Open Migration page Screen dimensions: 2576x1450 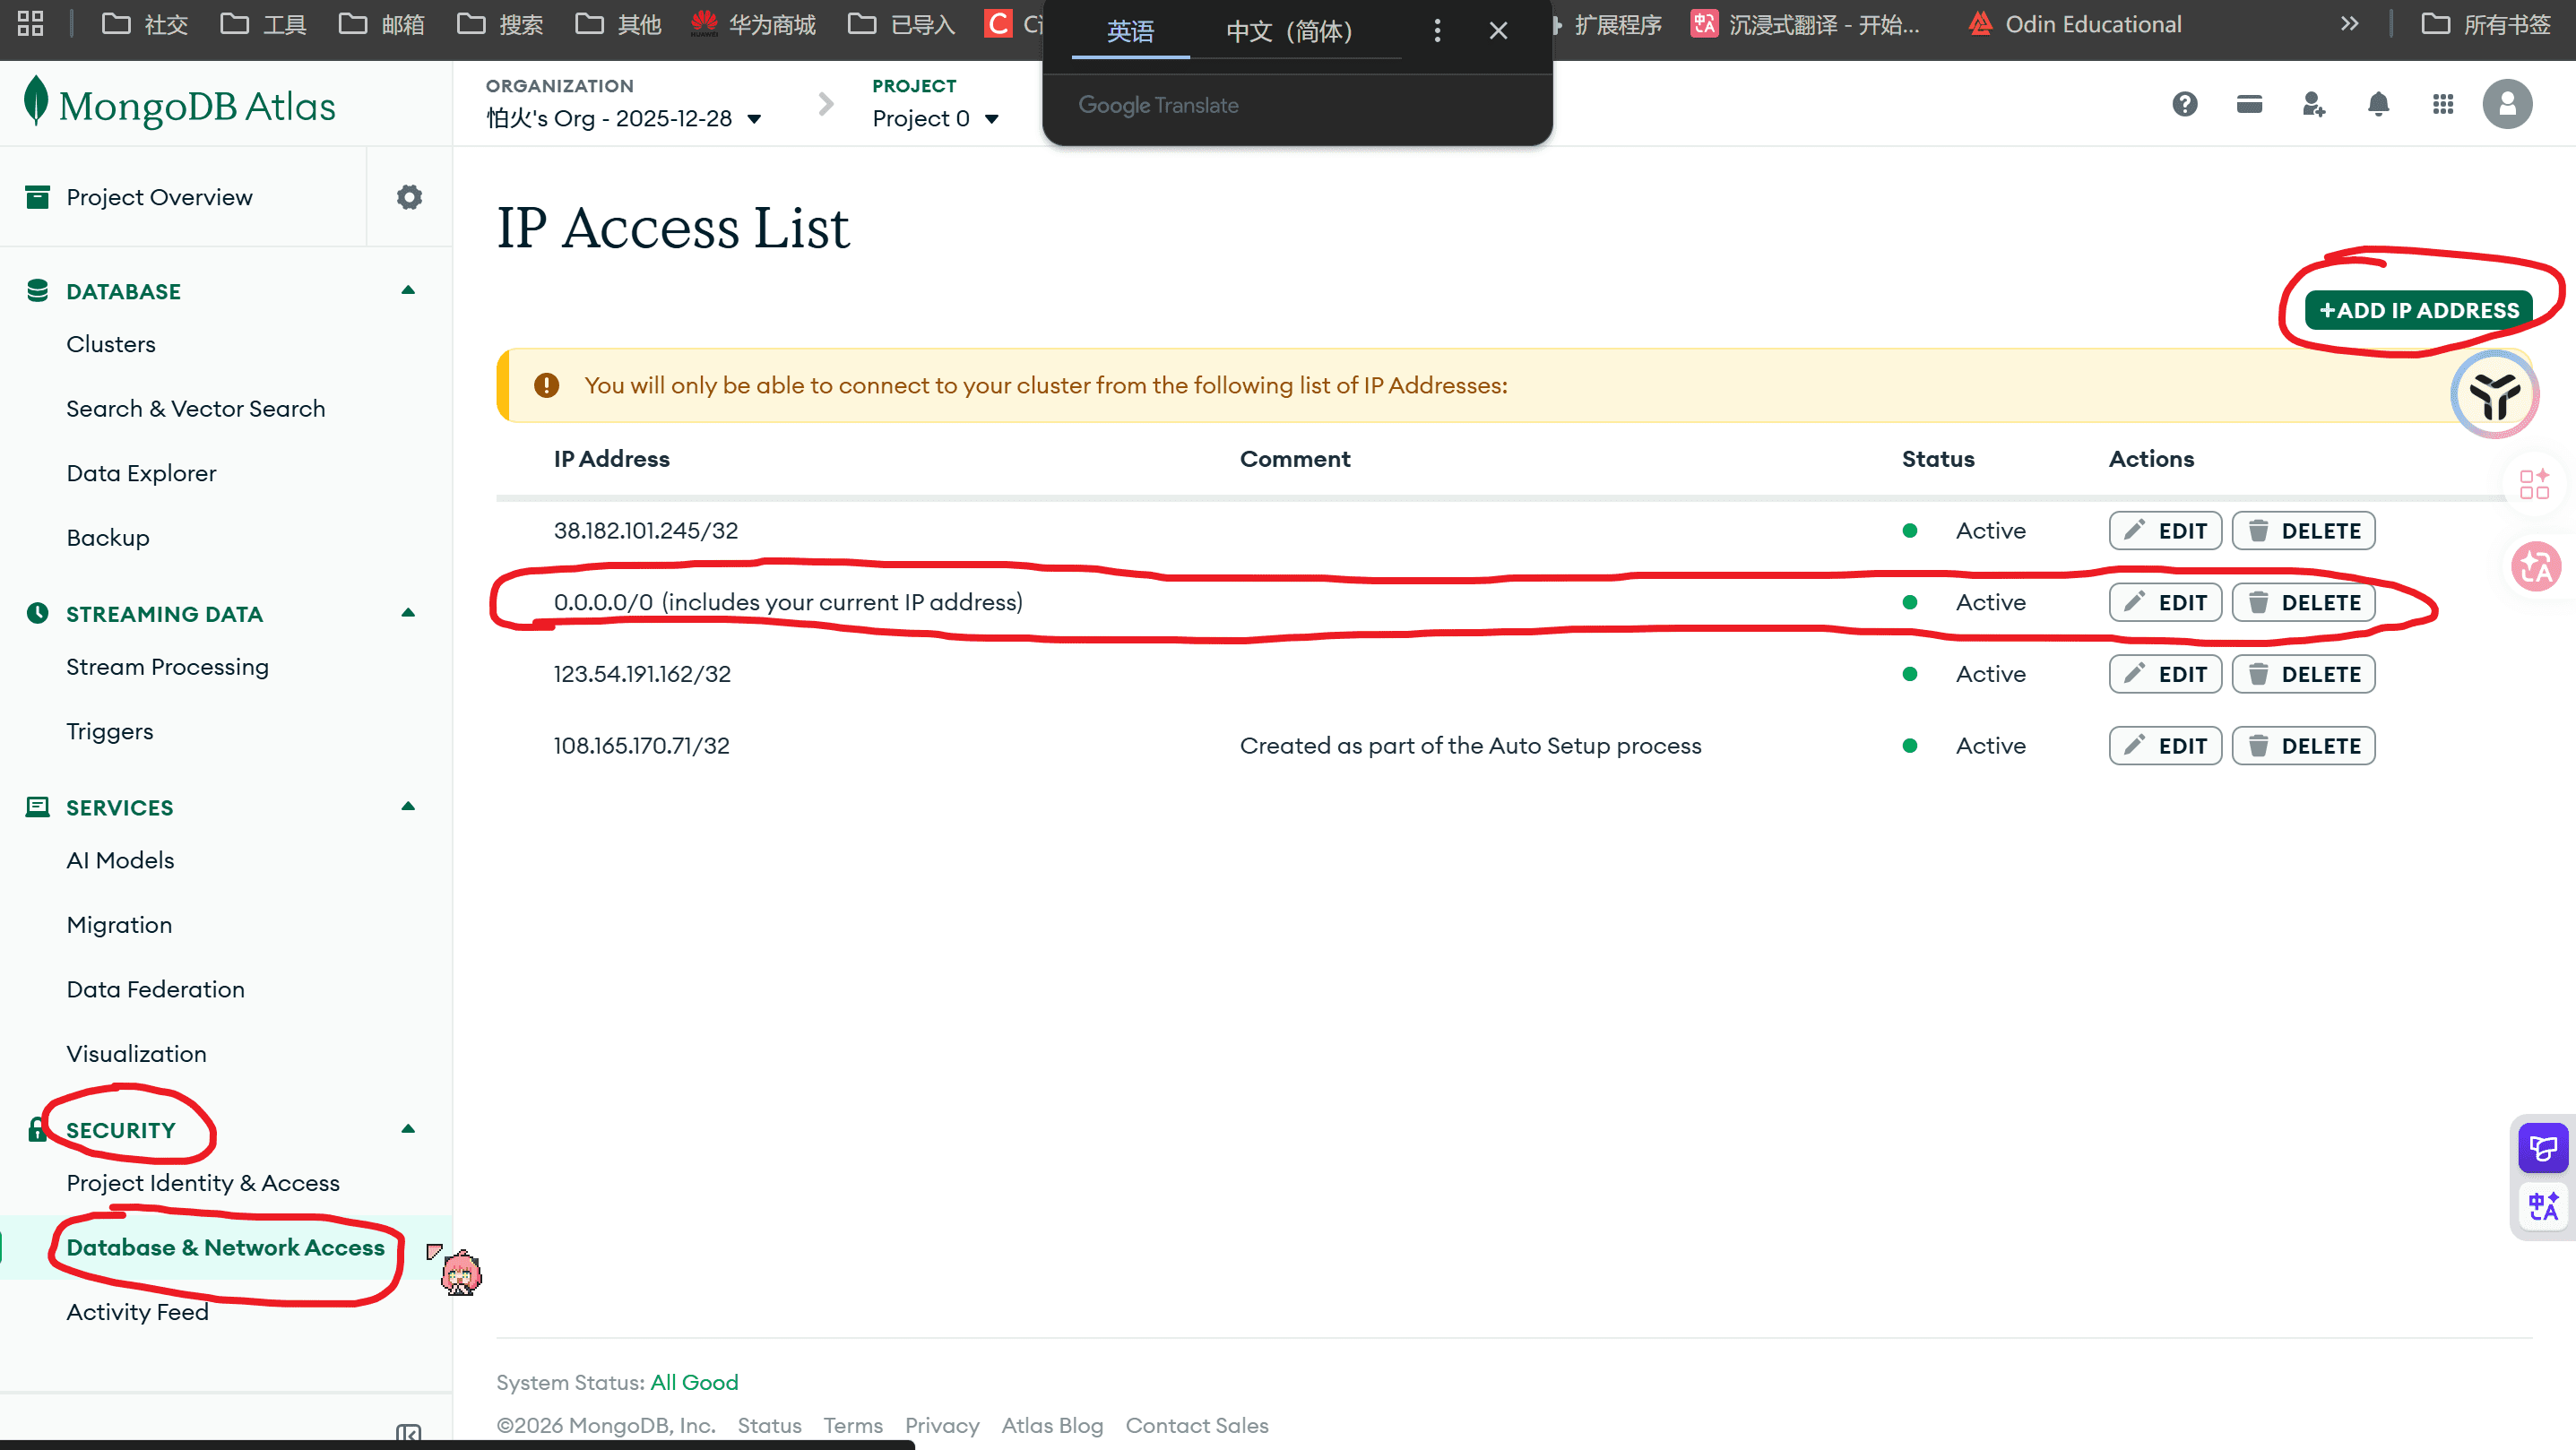pyautogui.click(x=119, y=924)
